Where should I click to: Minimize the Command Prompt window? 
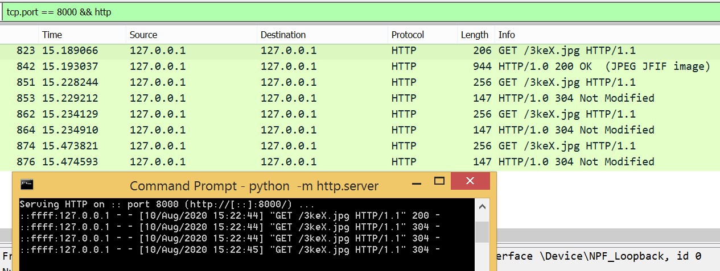(412, 182)
